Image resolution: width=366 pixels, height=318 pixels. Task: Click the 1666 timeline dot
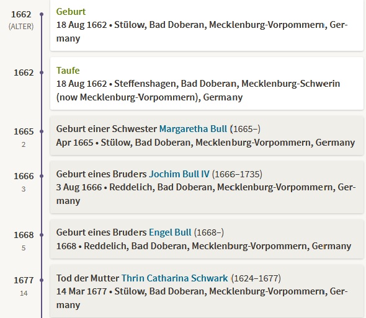click(x=42, y=176)
